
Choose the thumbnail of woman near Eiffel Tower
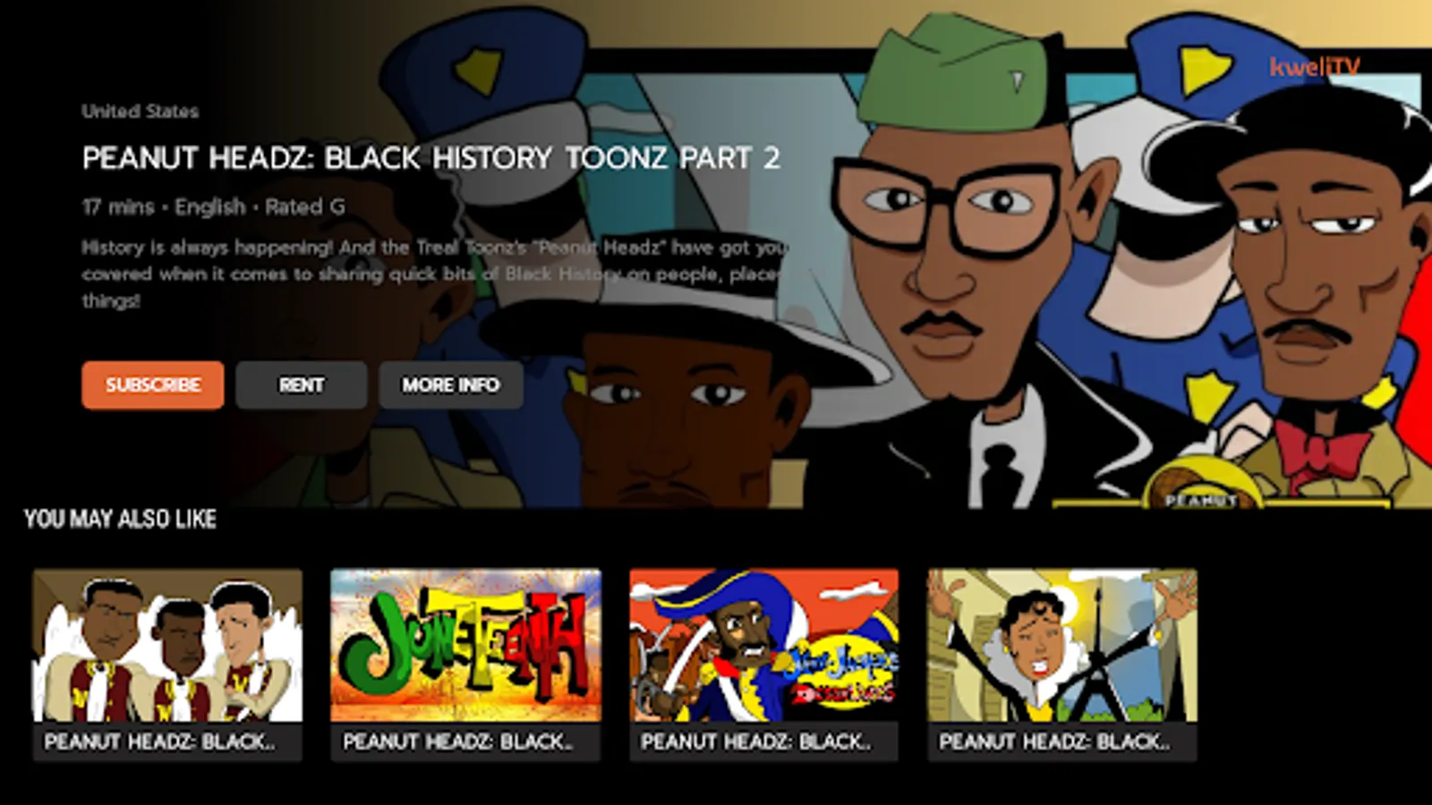click(x=1062, y=646)
